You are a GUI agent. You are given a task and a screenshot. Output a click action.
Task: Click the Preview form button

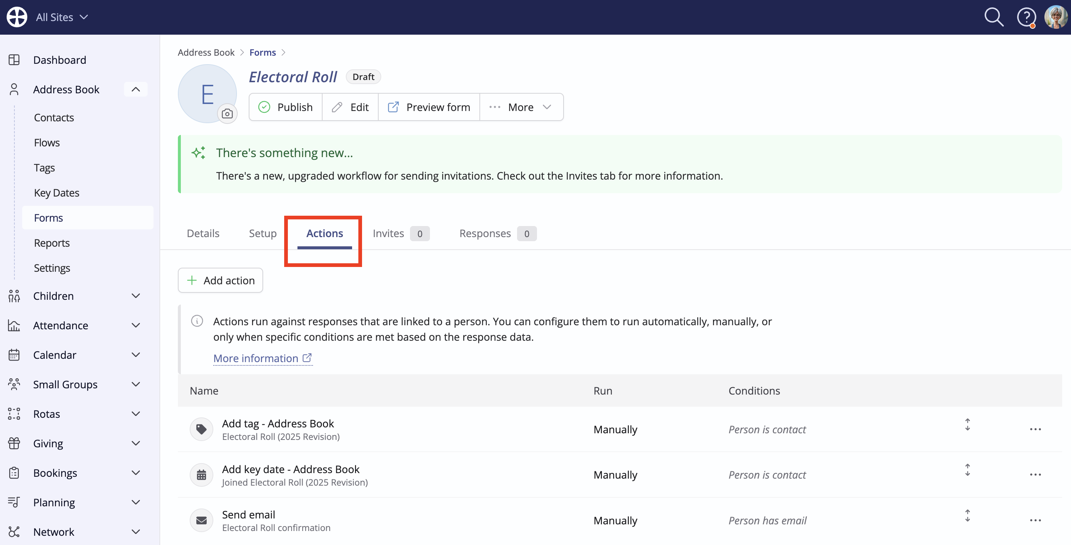(429, 107)
